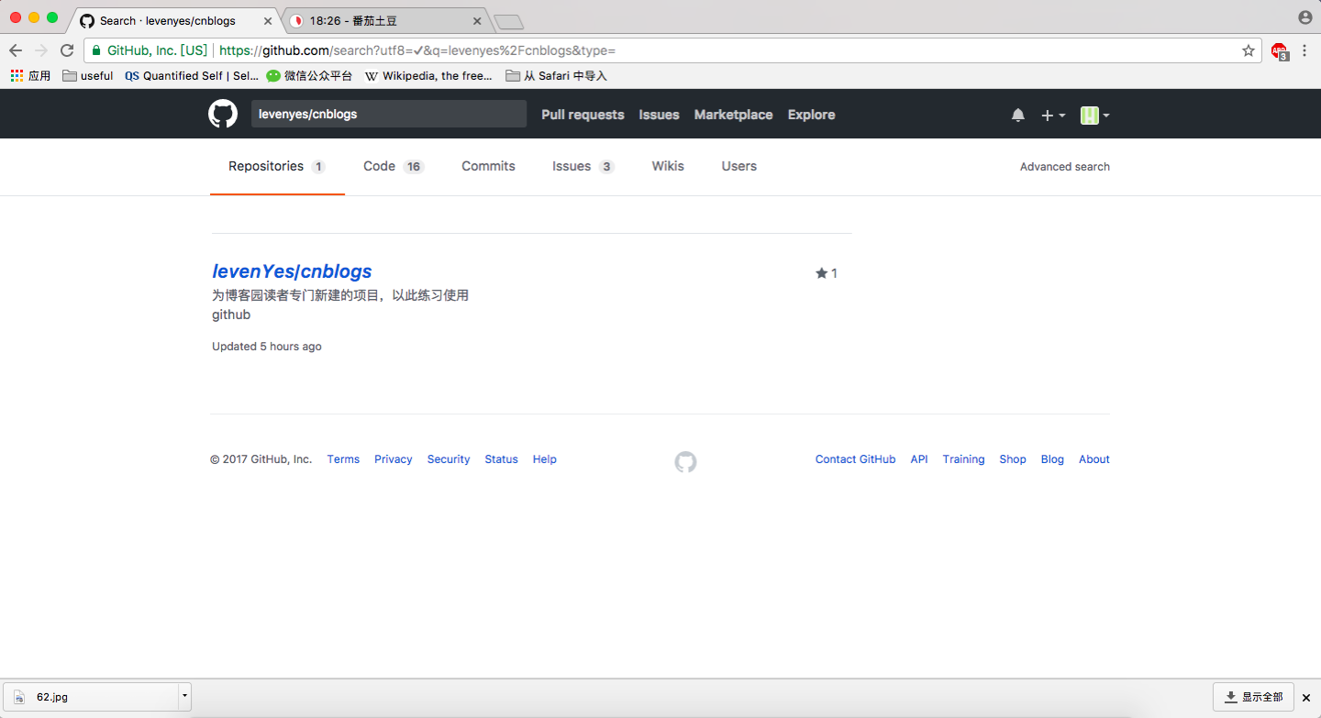The height and width of the screenshot is (718, 1321).
Task: Close the 番茄土豆 tab
Action: (x=477, y=20)
